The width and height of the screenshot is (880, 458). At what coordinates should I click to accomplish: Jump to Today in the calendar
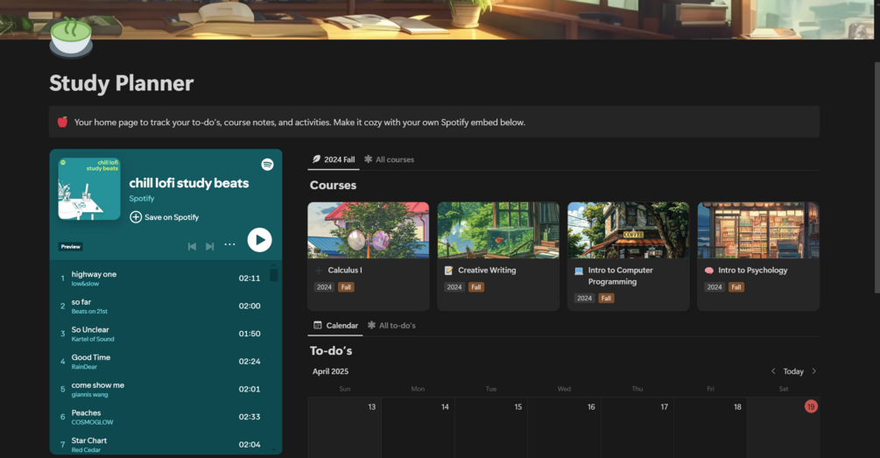(x=793, y=371)
